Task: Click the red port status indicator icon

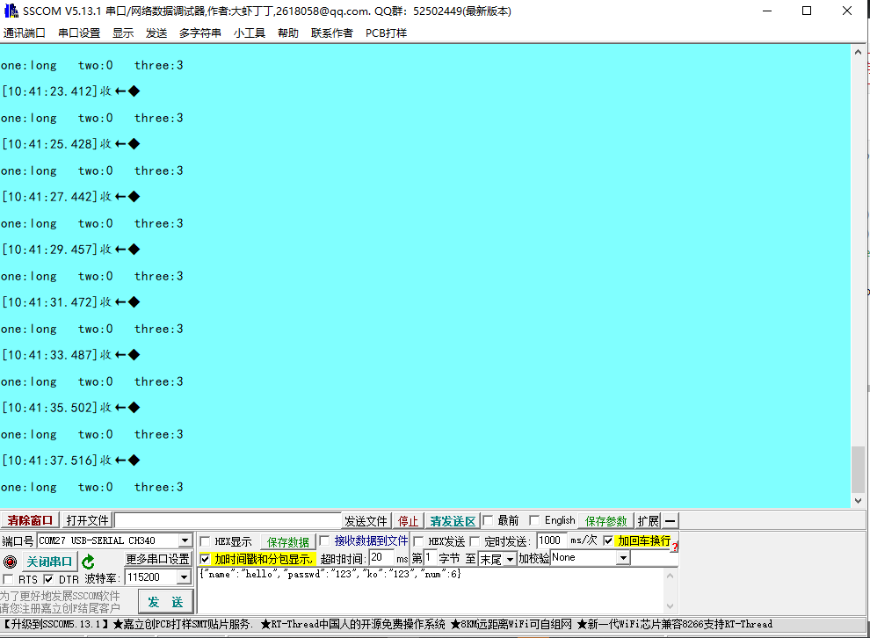Action: coord(9,561)
